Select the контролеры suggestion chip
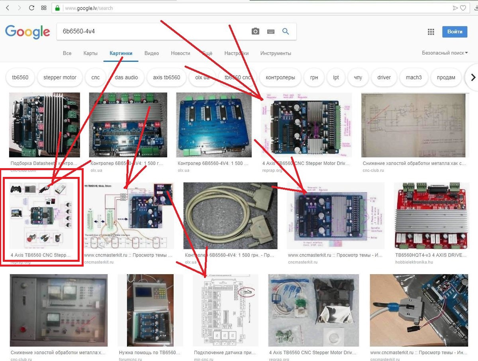The image size is (478, 361). pos(280,77)
